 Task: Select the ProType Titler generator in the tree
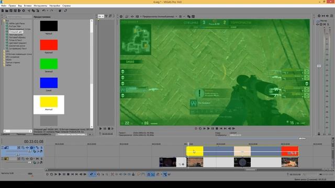point(15,26)
